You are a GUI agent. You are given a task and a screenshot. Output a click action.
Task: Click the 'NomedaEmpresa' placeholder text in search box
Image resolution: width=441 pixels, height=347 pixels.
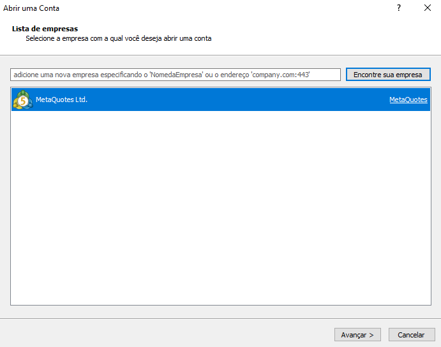click(x=176, y=75)
